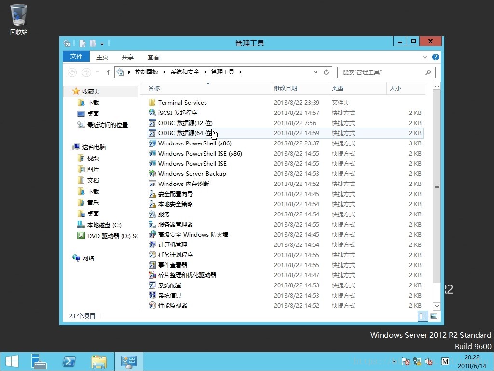Viewport: 494px width, 371px height.
Task: Click the Windows 内存诊断 icon
Action: point(152,184)
